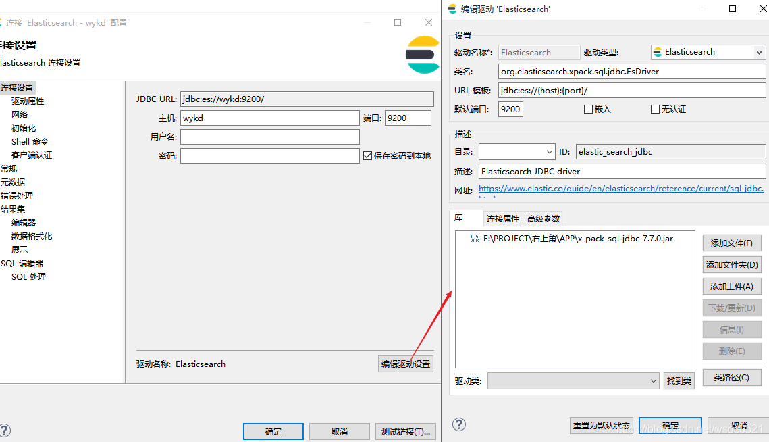Confirm connection settings with 确定
Viewport: 769px width, 442px height.
[x=273, y=432]
